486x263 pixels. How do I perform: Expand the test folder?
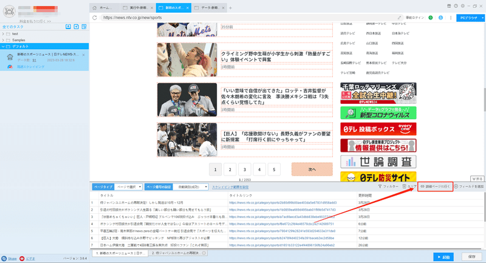(3, 34)
